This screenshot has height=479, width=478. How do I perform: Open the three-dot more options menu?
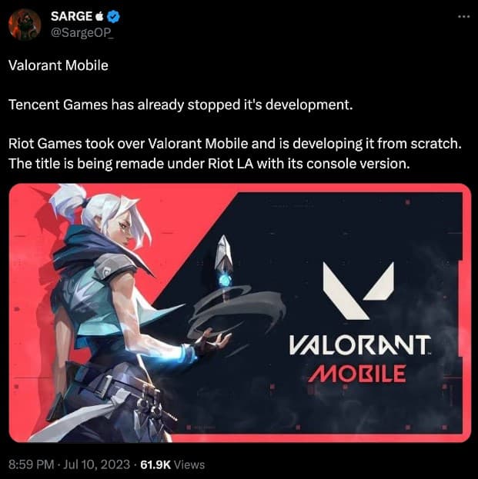[463, 16]
